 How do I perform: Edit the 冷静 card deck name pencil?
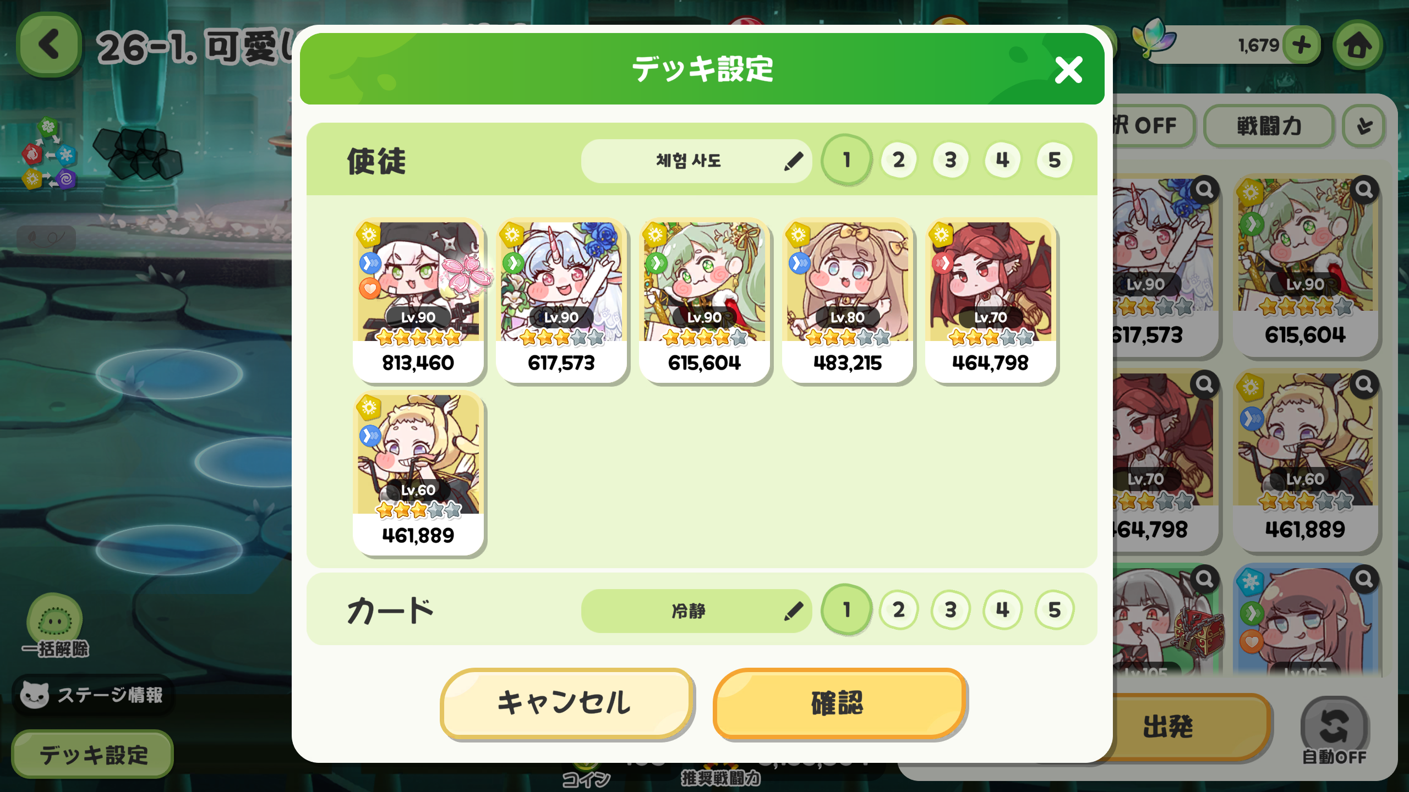point(793,611)
